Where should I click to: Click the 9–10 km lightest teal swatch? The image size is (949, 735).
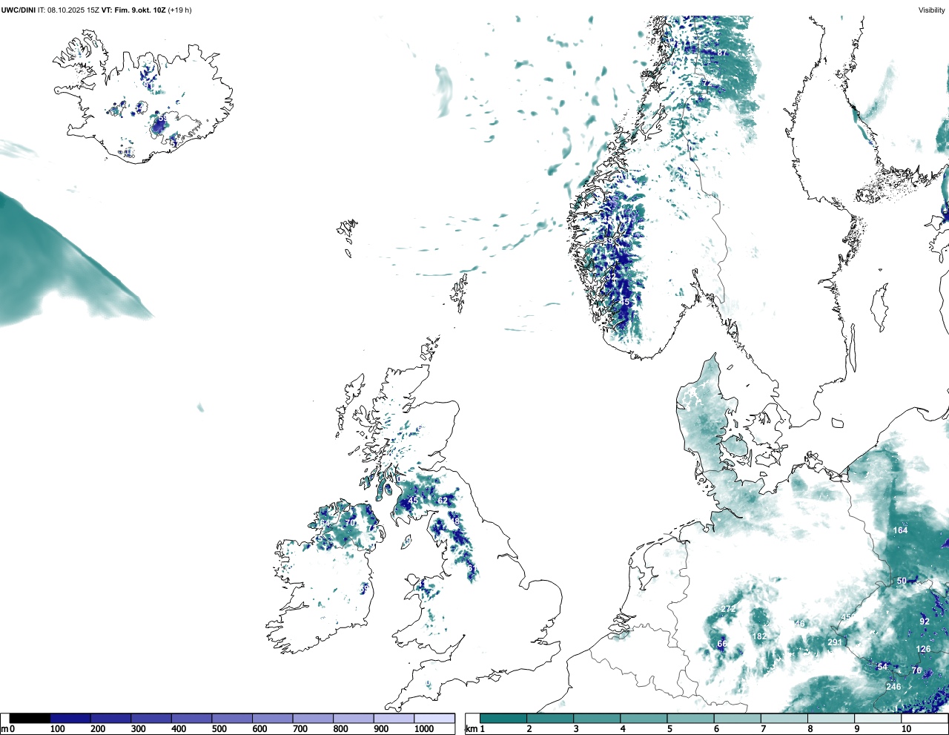[877, 718]
